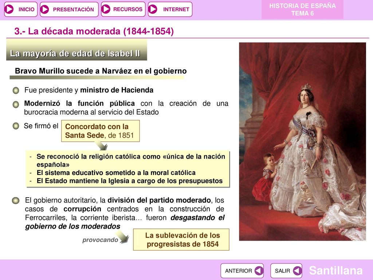Click the play icon beside PRESENTACIÓN
This screenshot has width=373, height=280.
click(x=45, y=9)
